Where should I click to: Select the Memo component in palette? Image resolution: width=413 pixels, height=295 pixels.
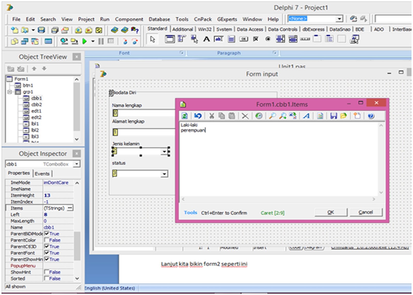[x=231, y=39]
